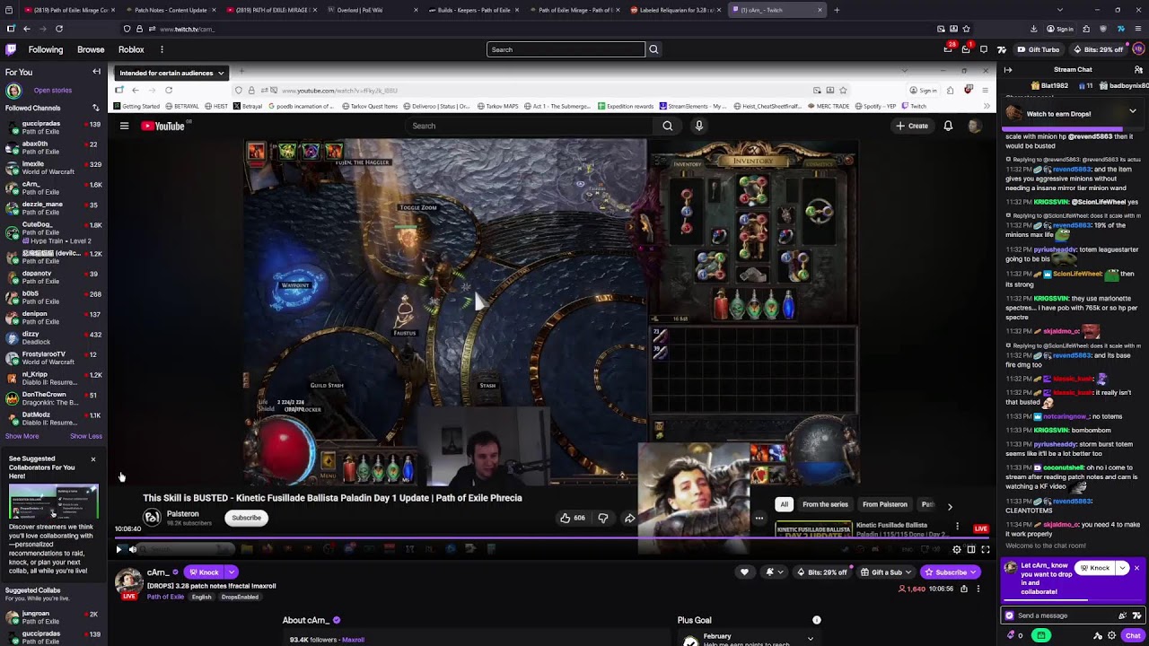Collapse the For You sidebar arrow
This screenshot has width=1149, height=646.
click(x=96, y=72)
